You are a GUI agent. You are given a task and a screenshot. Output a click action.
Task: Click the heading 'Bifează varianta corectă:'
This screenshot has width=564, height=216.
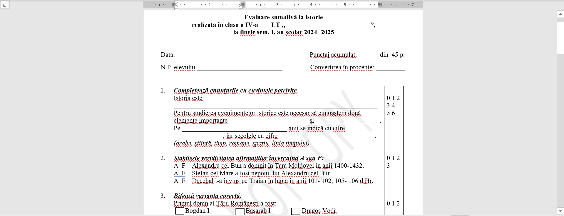pos(208,196)
